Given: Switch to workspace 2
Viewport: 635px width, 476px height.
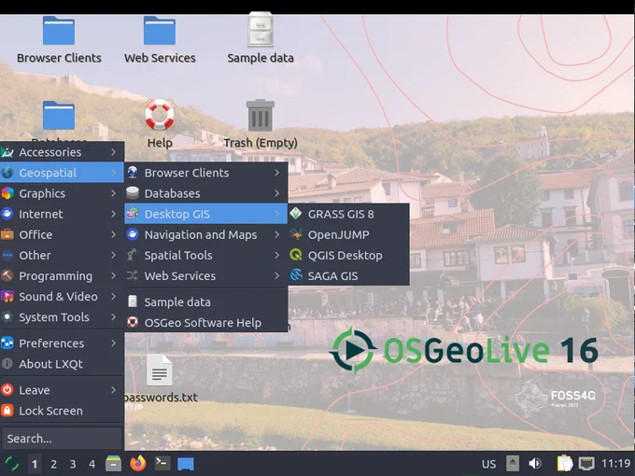Looking at the screenshot, I should point(53,464).
